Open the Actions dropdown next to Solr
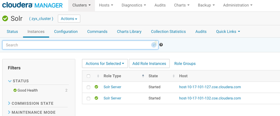The height and width of the screenshot is (116, 280). coord(69,19)
